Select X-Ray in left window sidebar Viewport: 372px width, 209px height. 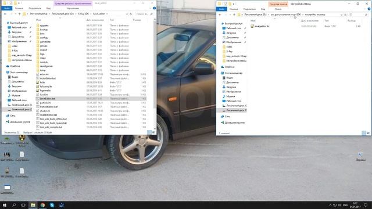(x=15, y=51)
